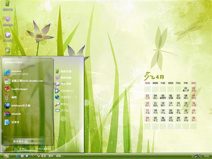The height and width of the screenshot is (159, 212).
Task: Open 搜索 search from Start menu
Action: pyautogui.click(x=62, y=104)
